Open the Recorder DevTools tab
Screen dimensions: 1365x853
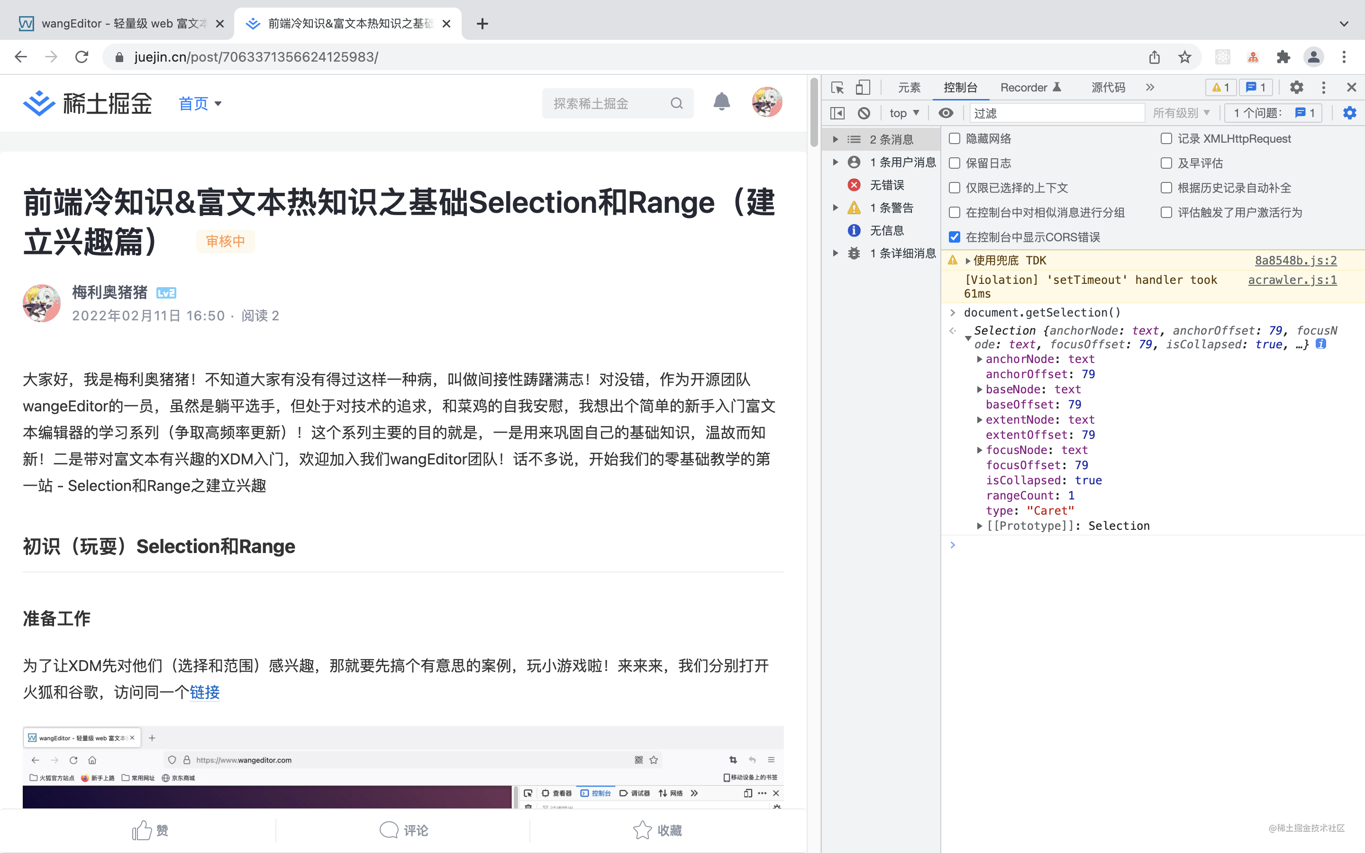pyautogui.click(x=1030, y=88)
